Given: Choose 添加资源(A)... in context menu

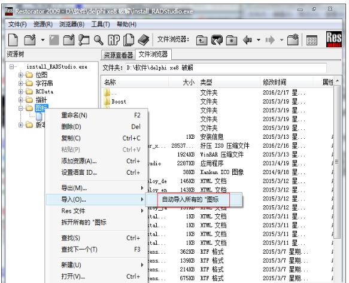Looking at the screenshot, I should 97,161.
